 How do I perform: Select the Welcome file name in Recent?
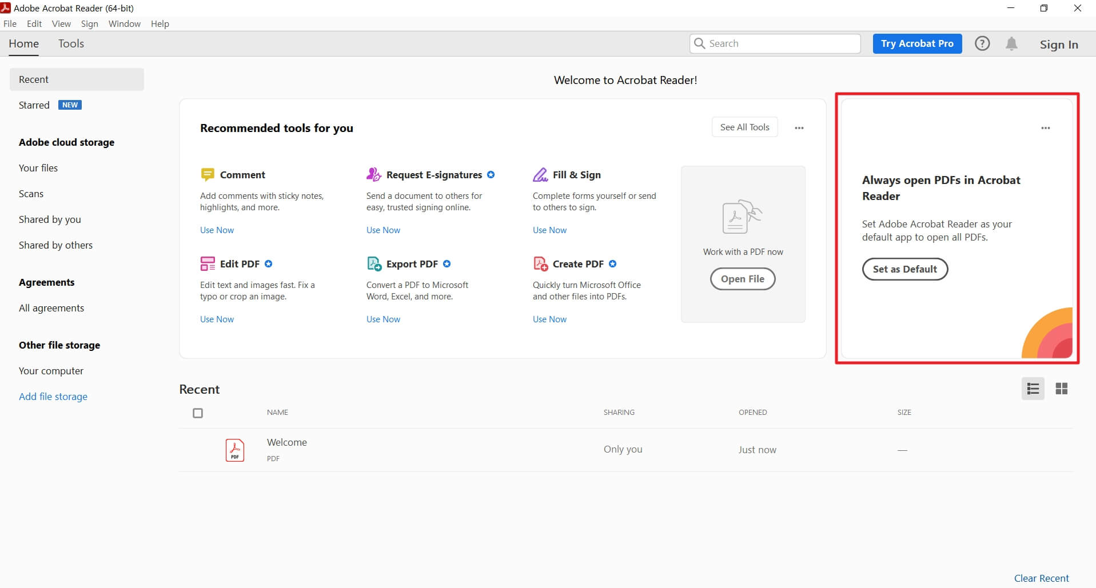click(x=287, y=442)
